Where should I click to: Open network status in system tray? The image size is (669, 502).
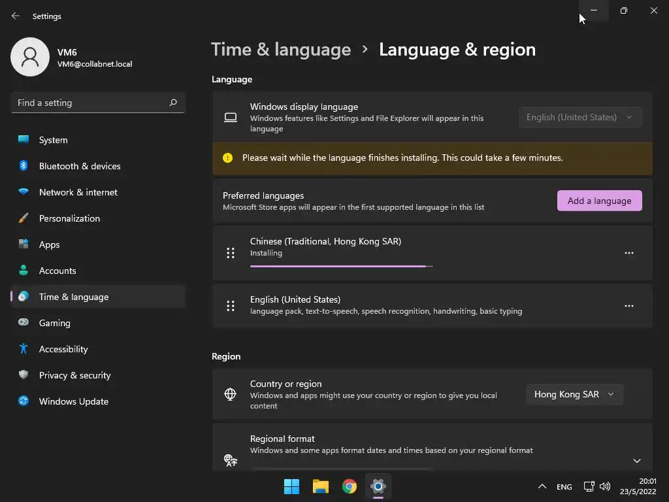(589, 486)
